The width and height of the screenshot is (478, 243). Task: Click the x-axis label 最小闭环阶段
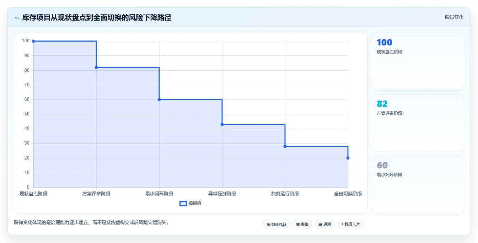(159, 194)
